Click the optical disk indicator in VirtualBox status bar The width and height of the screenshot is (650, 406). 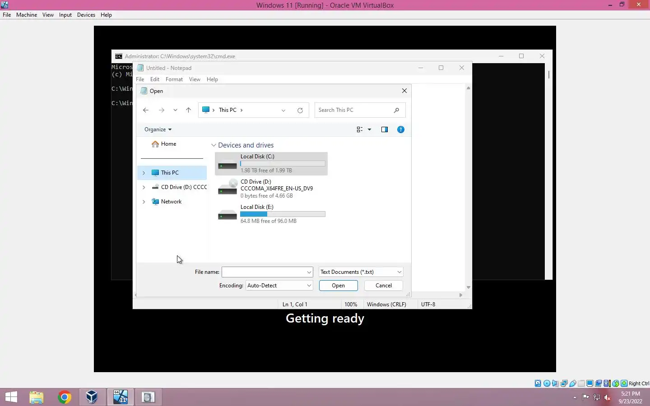click(547, 383)
